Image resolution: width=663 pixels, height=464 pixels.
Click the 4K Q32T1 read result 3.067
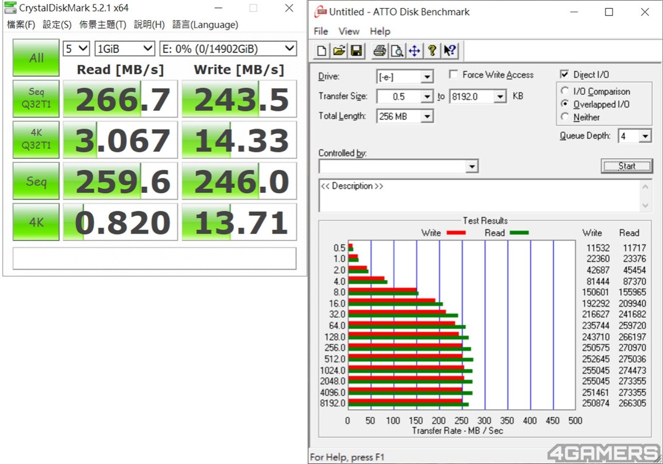[121, 139]
